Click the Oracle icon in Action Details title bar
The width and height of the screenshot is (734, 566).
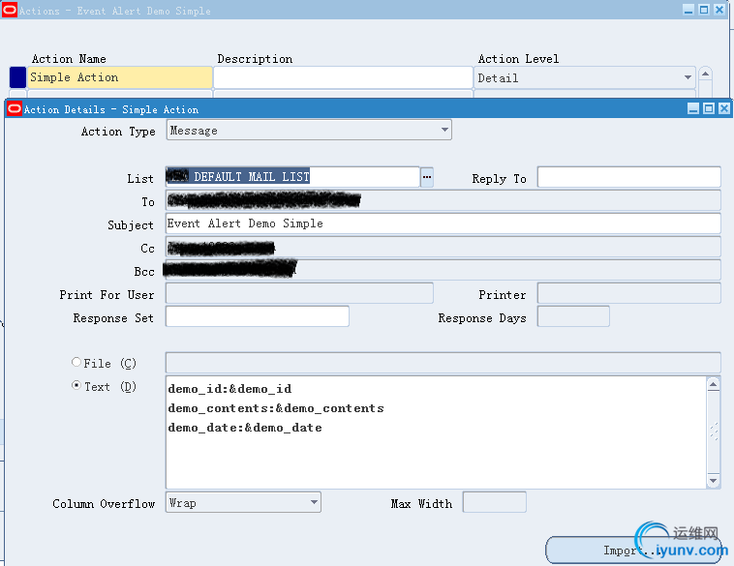pos(15,109)
